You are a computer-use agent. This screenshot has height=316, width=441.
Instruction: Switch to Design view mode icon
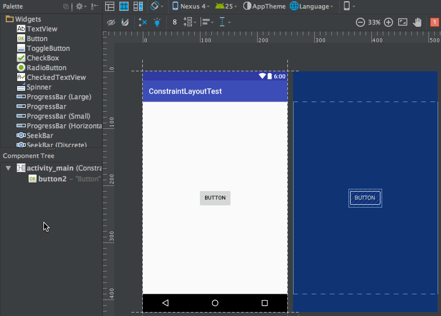point(110,6)
